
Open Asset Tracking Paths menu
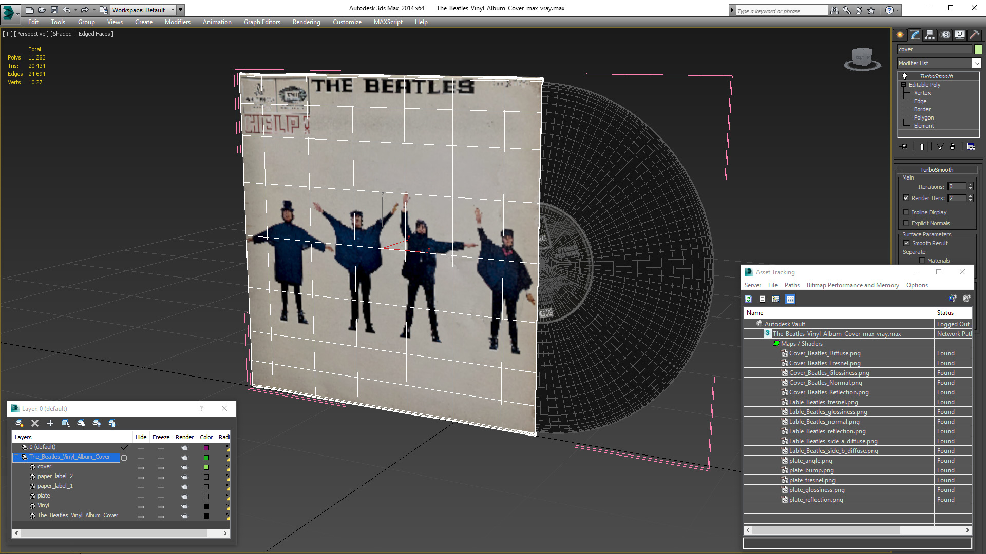point(792,285)
